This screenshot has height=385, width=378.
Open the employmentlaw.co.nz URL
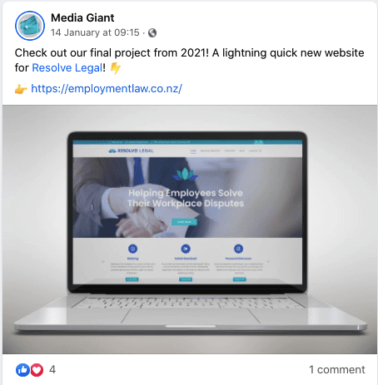point(107,89)
